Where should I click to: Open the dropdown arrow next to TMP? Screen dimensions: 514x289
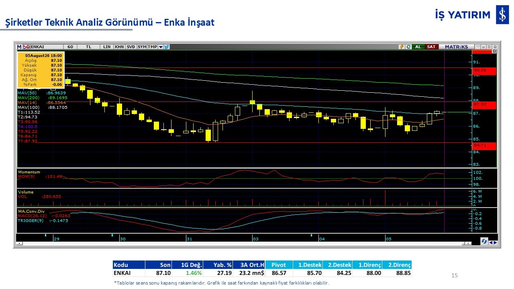point(161,47)
